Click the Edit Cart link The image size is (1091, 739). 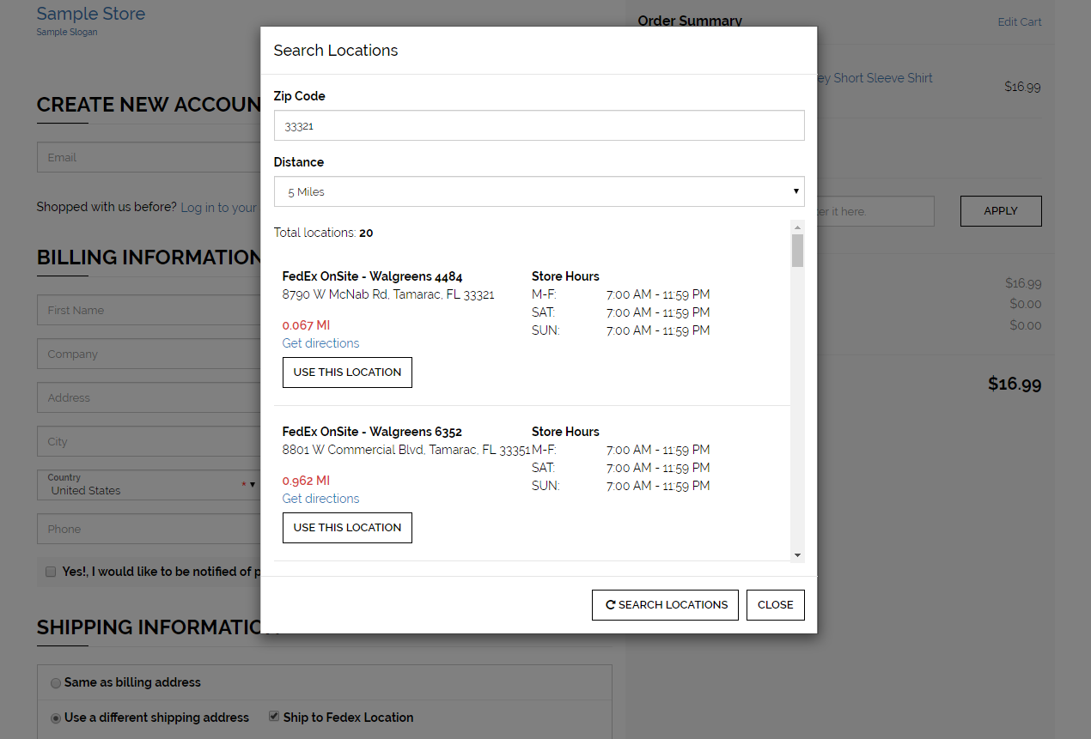pyautogui.click(x=1020, y=21)
